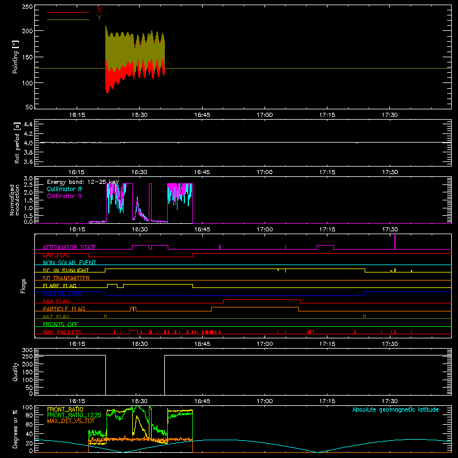Click the 3.0 tick on the Normalized modulation axis
458x458 pixels.
(x=28, y=179)
